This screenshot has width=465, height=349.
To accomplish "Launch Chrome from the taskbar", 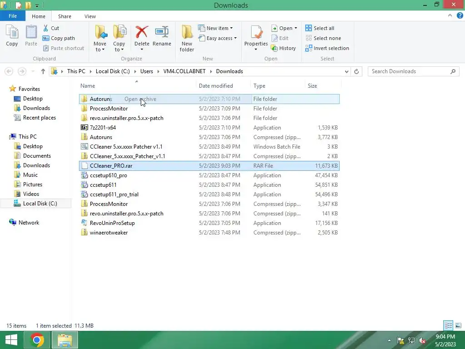I will tap(37, 340).
